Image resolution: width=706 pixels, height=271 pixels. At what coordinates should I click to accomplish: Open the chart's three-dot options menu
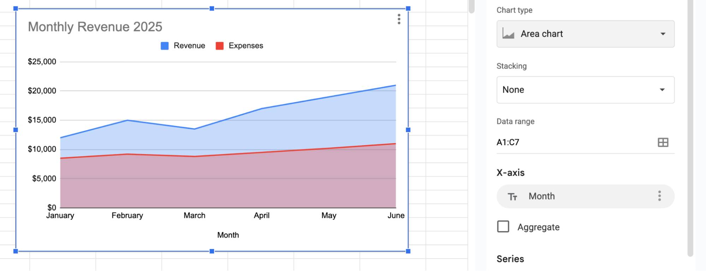point(398,19)
